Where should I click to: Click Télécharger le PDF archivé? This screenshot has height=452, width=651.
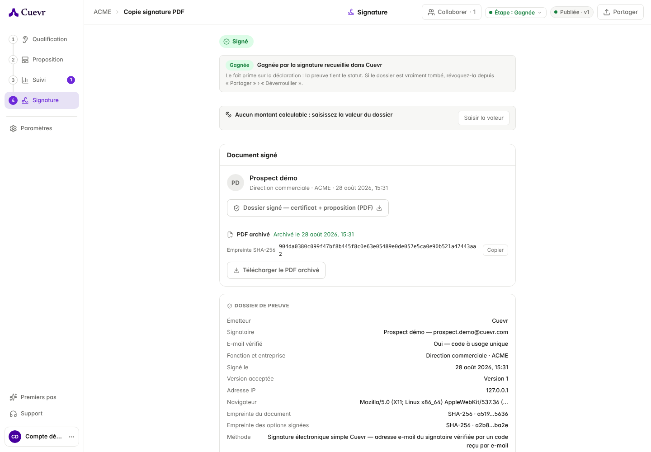276,270
